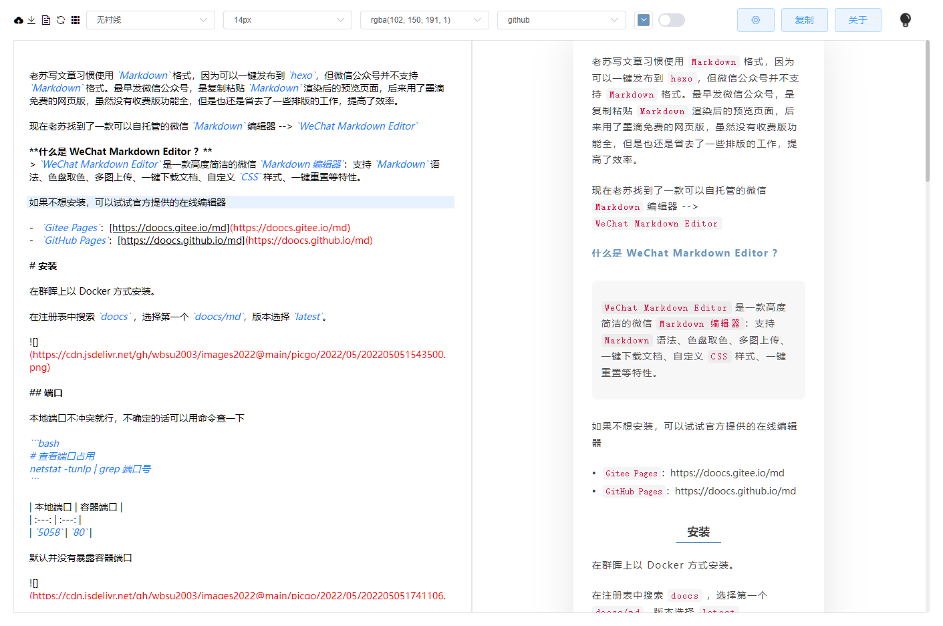The width and height of the screenshot is (943, 626).
Task: Click the document page icon in toolbar
Action: 46,20
